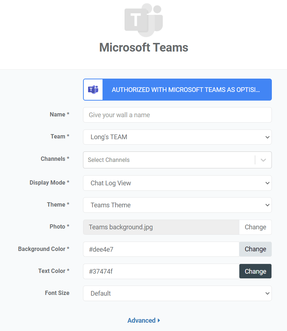This screenshot has width=287, height=331.
Task: Select the Channels input box
Action: (x=170, y=160)
